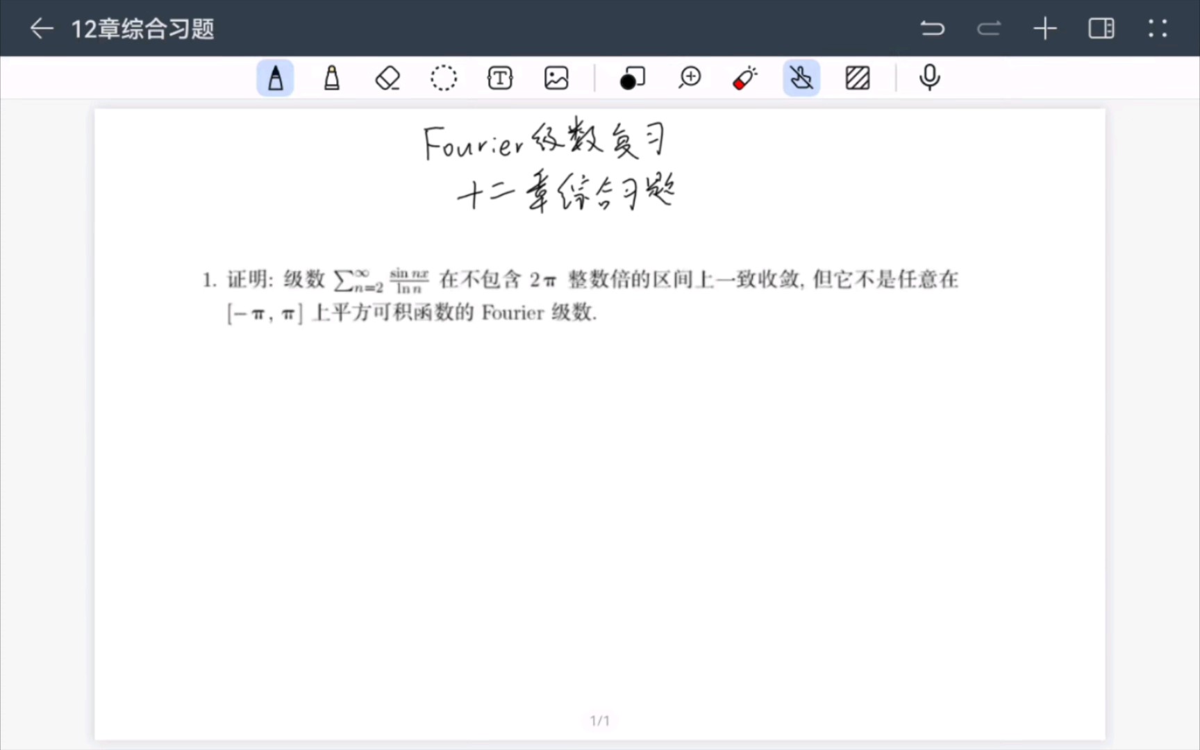
Task: Insert a text box
Action: coord(500,78)
